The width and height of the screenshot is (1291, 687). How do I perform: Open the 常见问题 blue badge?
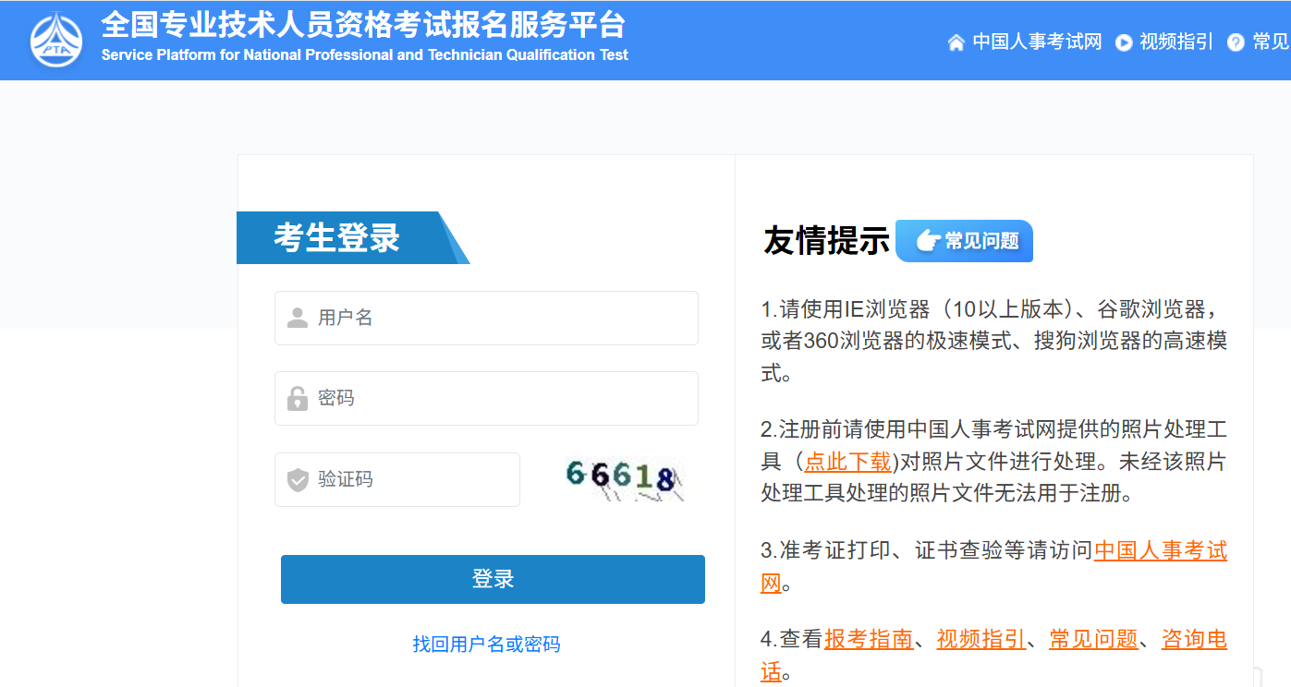(x=964, y=241)
